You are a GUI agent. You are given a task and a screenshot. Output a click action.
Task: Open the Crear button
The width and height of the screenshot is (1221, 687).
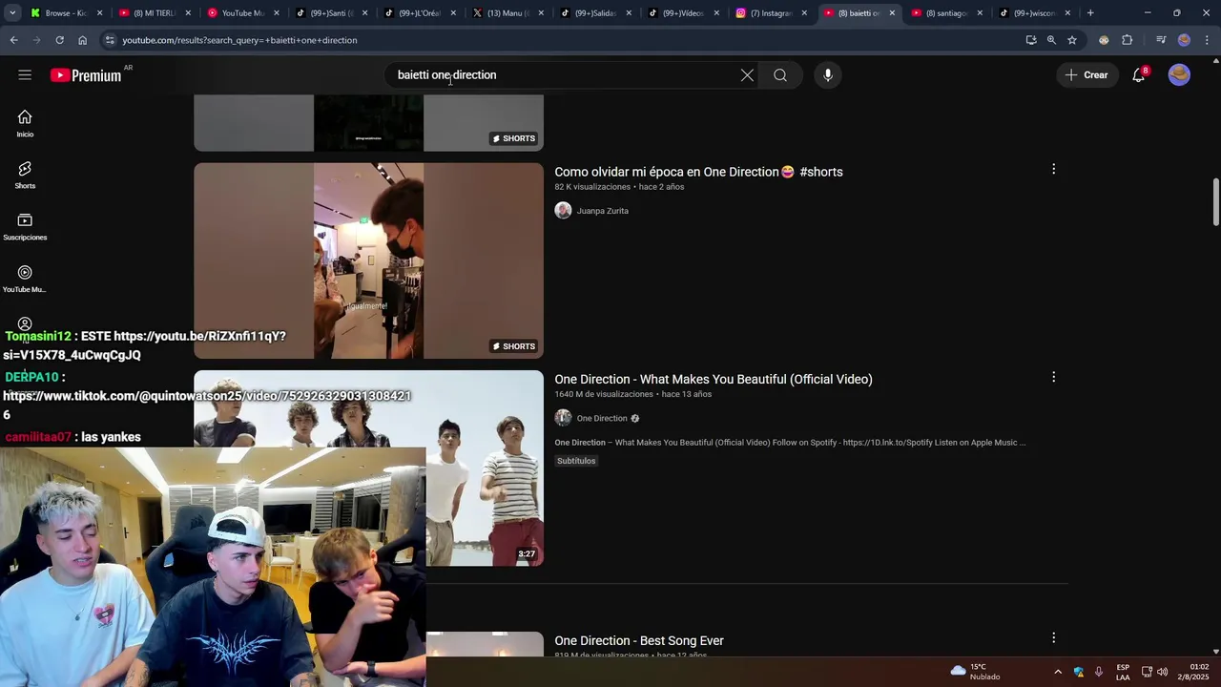tap(1086, 75)
